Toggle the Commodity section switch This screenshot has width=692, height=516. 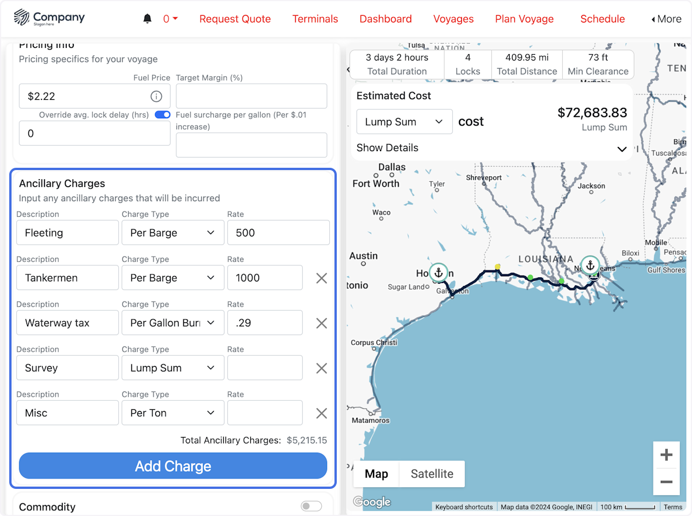point(311,505)
